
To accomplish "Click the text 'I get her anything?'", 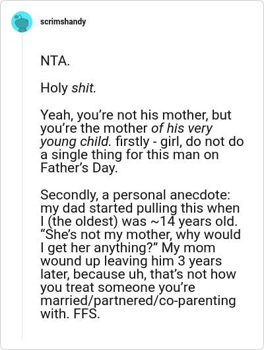I will [x=100, y=248].
